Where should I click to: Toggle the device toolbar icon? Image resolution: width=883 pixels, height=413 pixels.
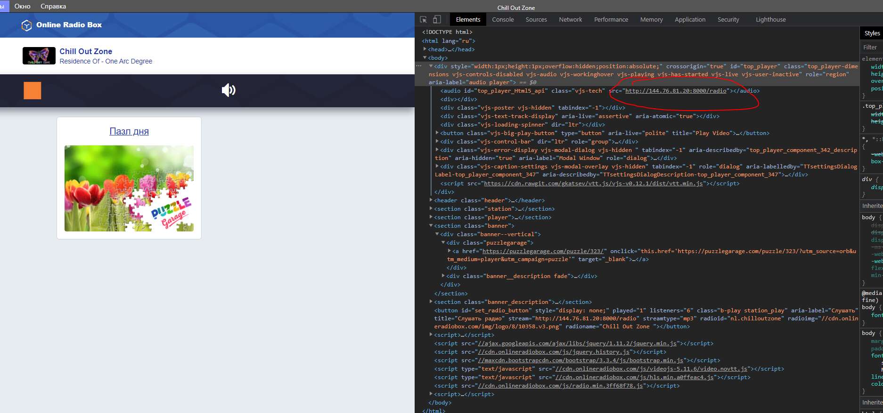click(x=437, y=20)
